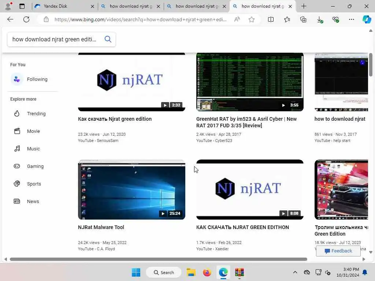Click the Feedback button
375x281 pixels.
tap(338, 251)
